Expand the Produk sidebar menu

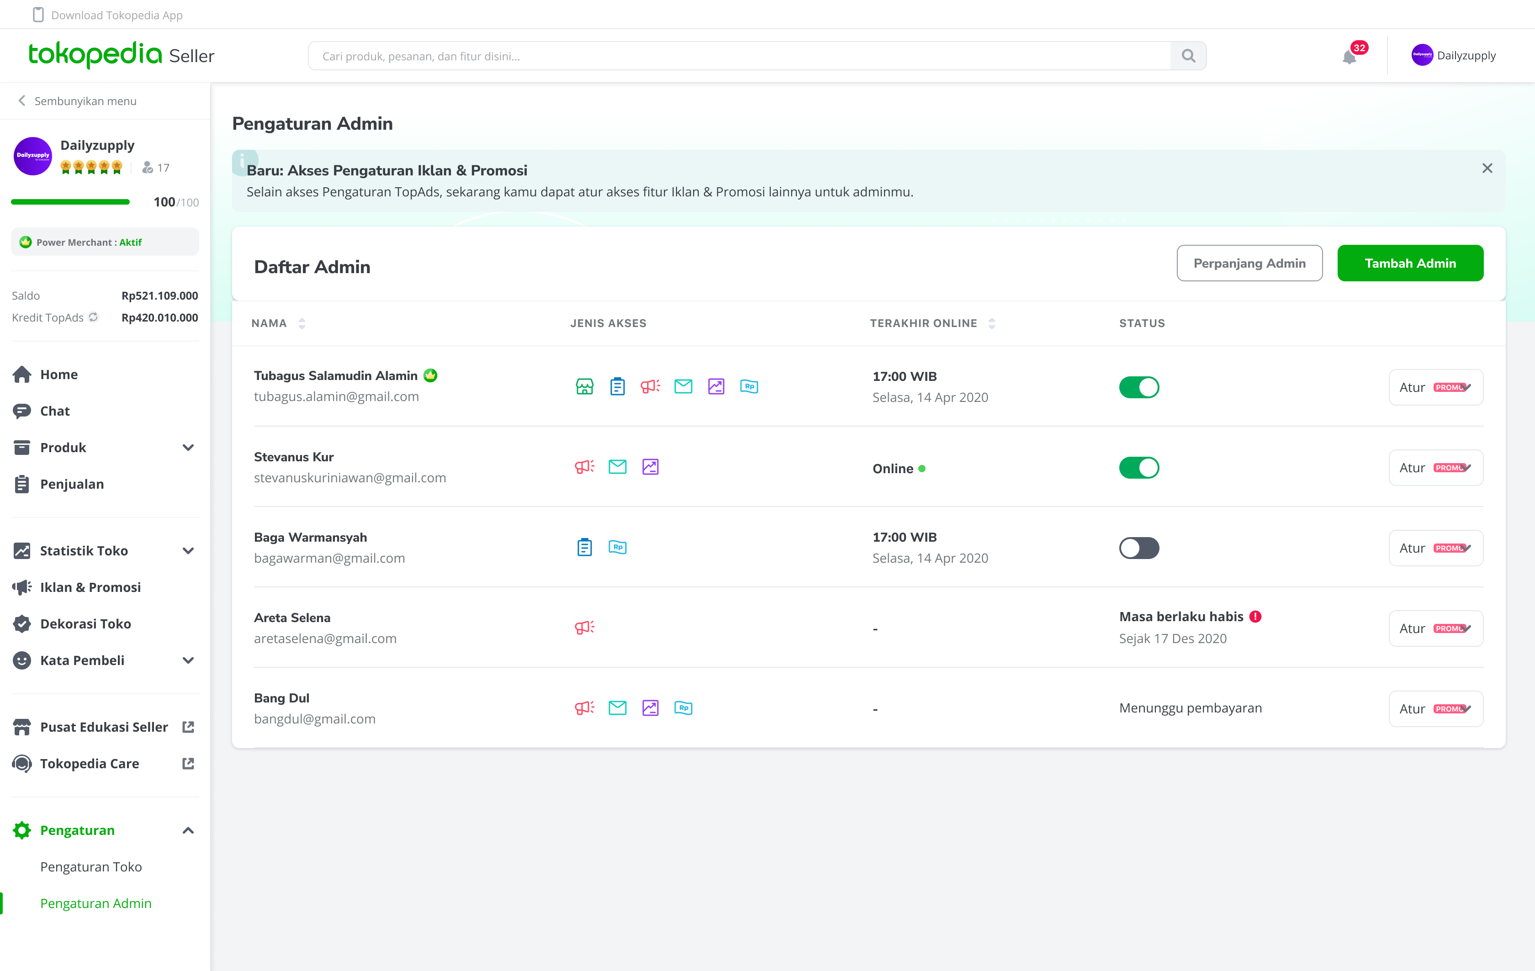tap(187, 448)
